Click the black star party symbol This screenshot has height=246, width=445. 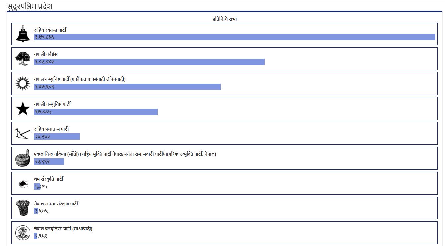tap(23, 109)
